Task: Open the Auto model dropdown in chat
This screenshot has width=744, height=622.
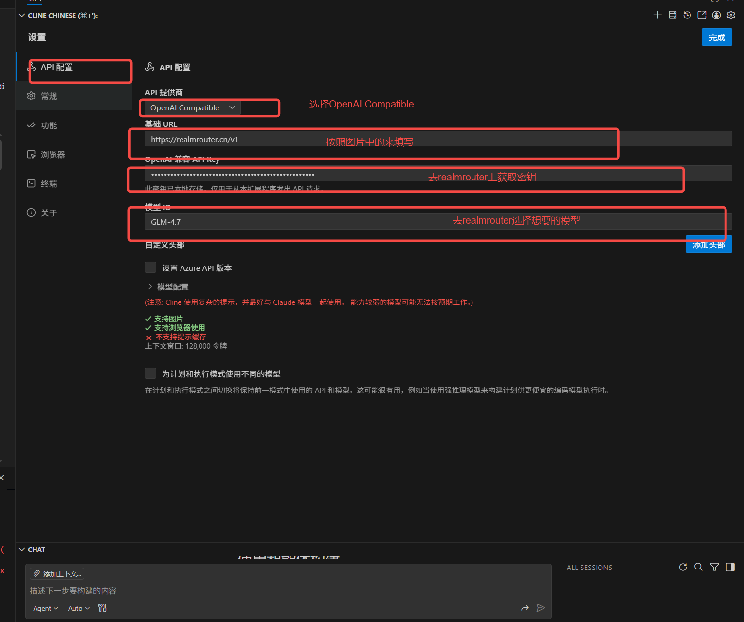Action: point(79,608)
